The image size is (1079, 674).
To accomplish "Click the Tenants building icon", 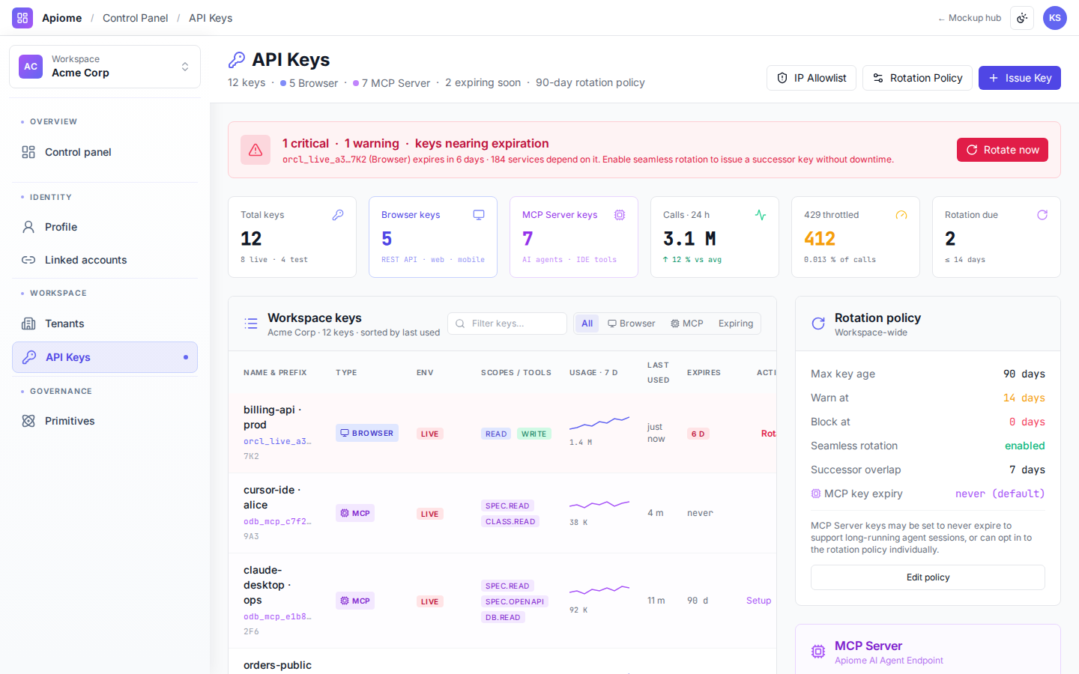I will [28, 324].
